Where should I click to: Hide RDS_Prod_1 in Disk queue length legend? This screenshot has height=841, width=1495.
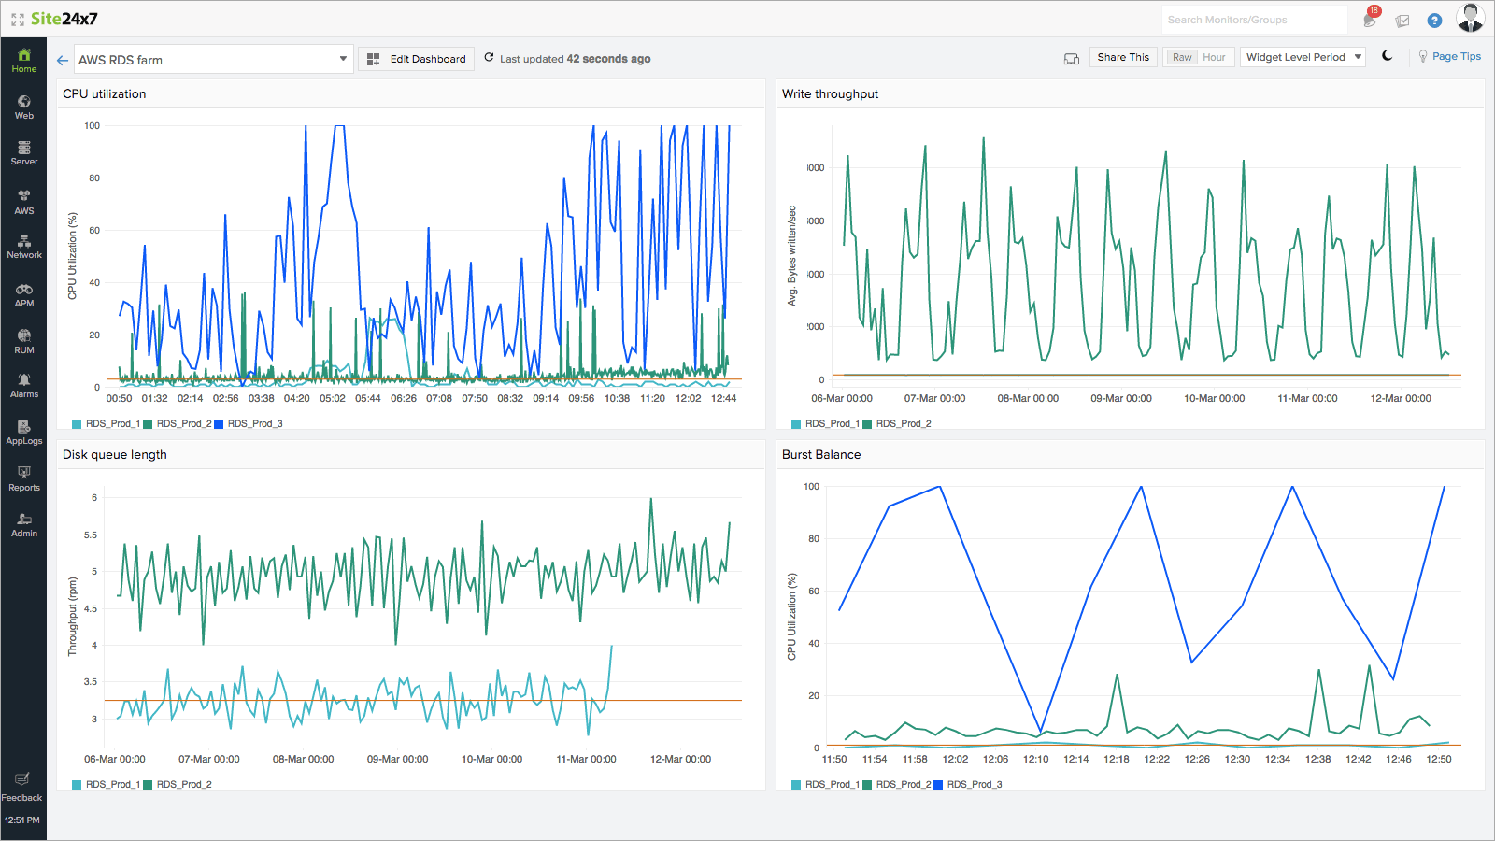click(x=107, y=784)
